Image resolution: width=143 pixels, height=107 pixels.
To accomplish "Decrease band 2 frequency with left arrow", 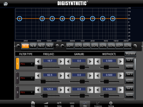I will (38, 76).
